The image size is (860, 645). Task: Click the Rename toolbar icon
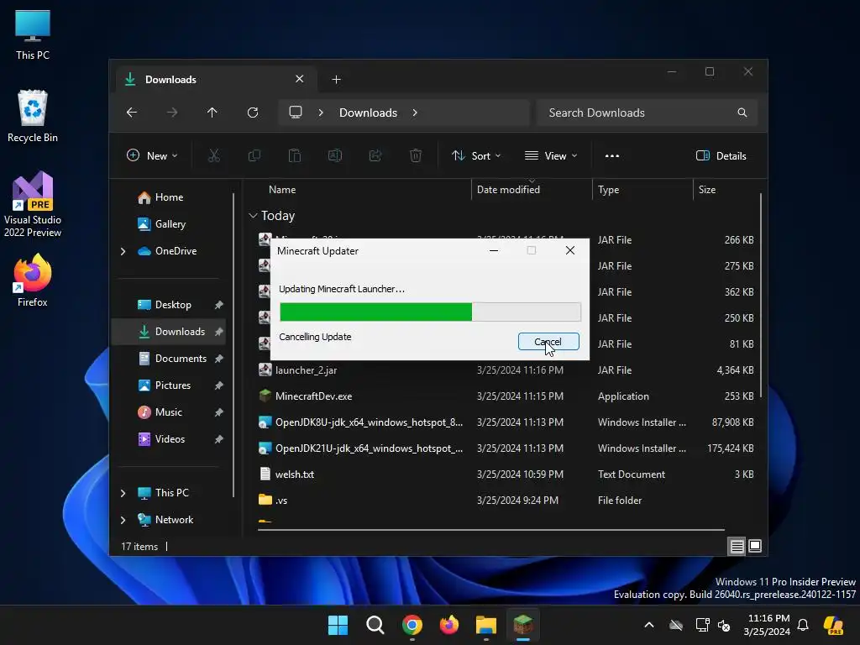pyautogui.click(x=334, y=155)
